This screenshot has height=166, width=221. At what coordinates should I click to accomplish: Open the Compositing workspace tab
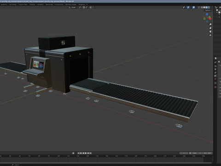(x=59, y=5)
